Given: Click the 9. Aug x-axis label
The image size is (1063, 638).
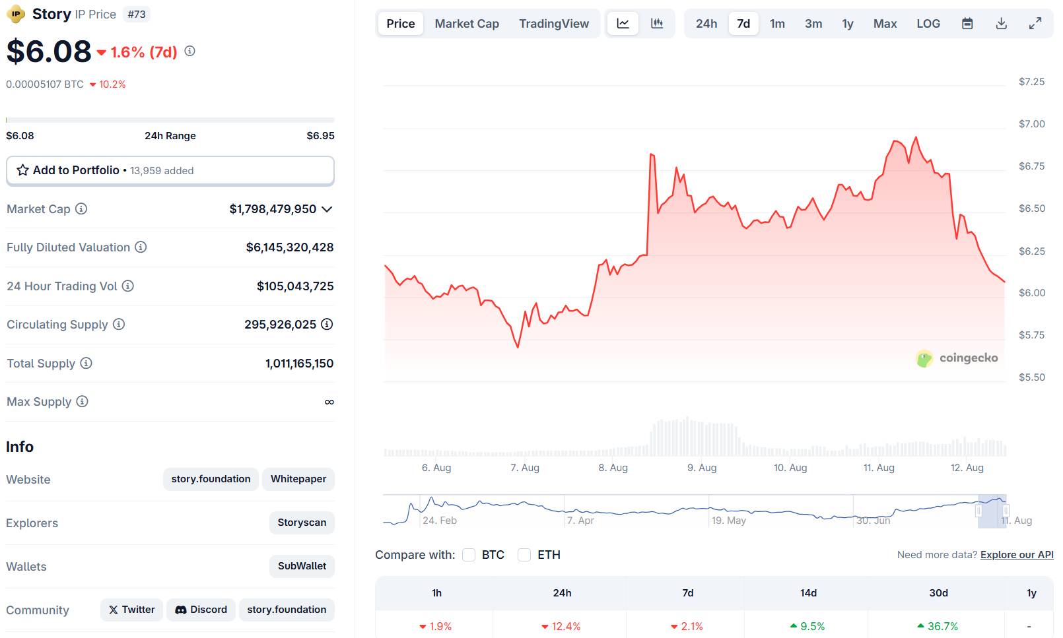Looking at the screenshot, I should pos(702,468).
